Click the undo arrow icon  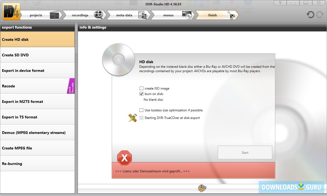(x=310, y=14)
